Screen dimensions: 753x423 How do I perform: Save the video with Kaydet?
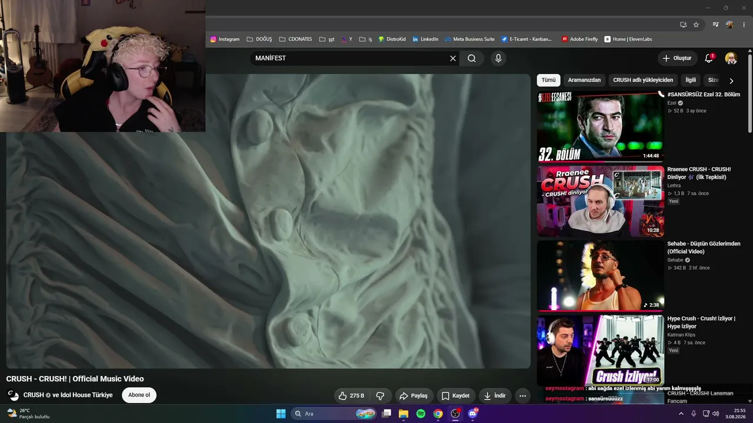coord(455,396)
